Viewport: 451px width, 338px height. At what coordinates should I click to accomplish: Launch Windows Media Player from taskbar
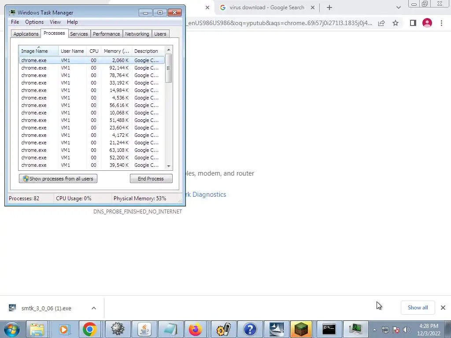coord(63,329)
